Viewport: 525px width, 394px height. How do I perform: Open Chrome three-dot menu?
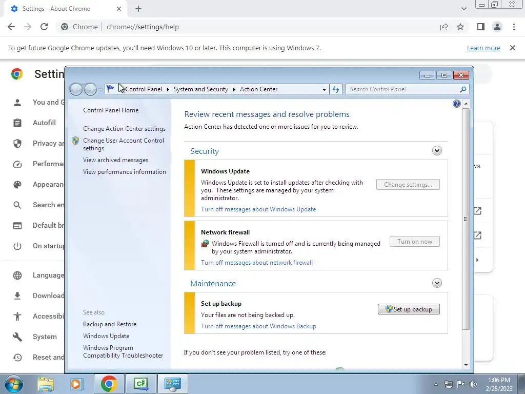[514, 27]
